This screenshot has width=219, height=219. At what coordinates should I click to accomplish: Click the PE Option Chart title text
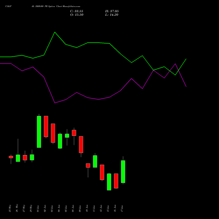[56, 6]
